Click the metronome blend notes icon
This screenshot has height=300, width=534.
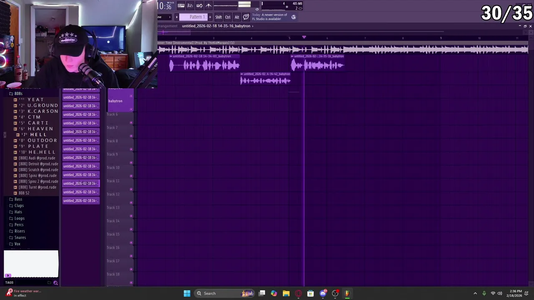pos(208,5)
